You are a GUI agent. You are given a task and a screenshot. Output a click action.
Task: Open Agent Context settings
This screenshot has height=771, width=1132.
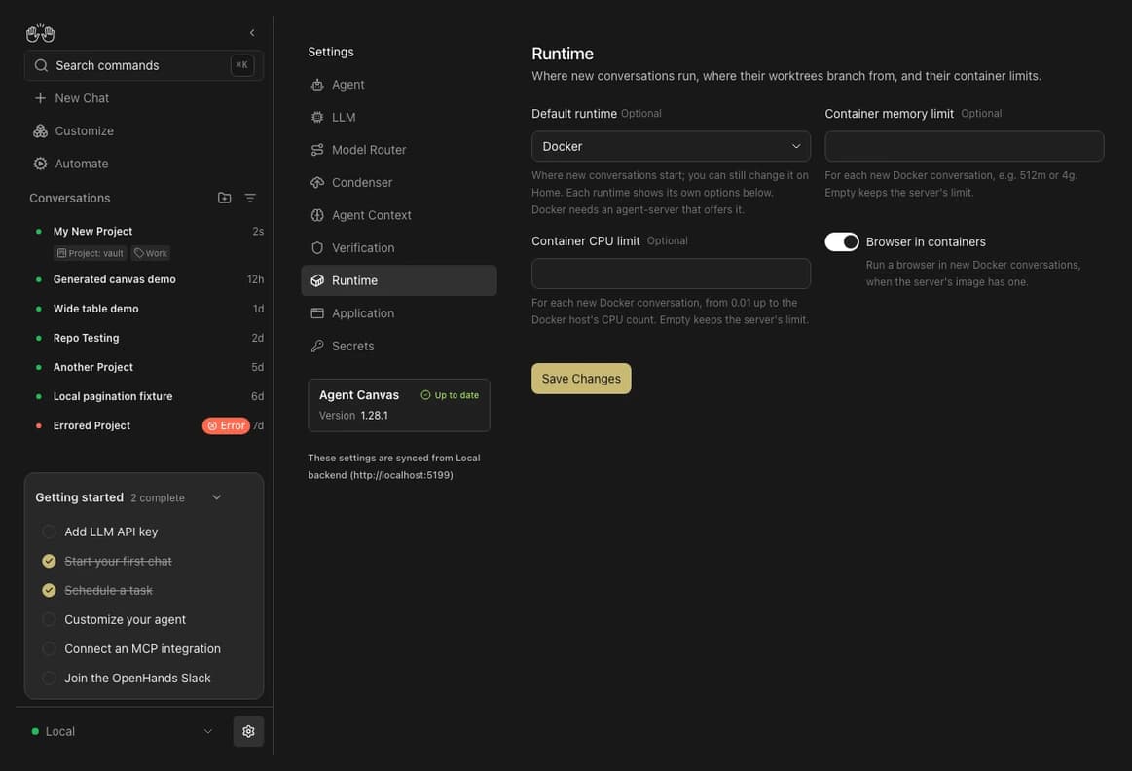click(398, 215)
